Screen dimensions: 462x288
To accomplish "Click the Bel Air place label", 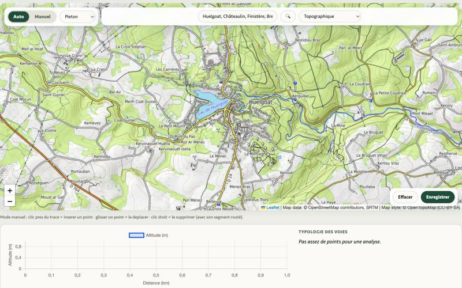I will [x=115, y=92].
